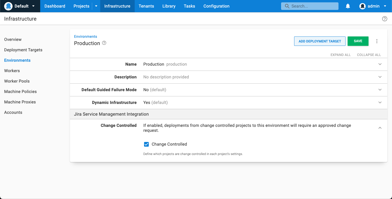392x199 pixels.
Task: Click the Add Deployment Target button
Action: [x=320, y=41]
